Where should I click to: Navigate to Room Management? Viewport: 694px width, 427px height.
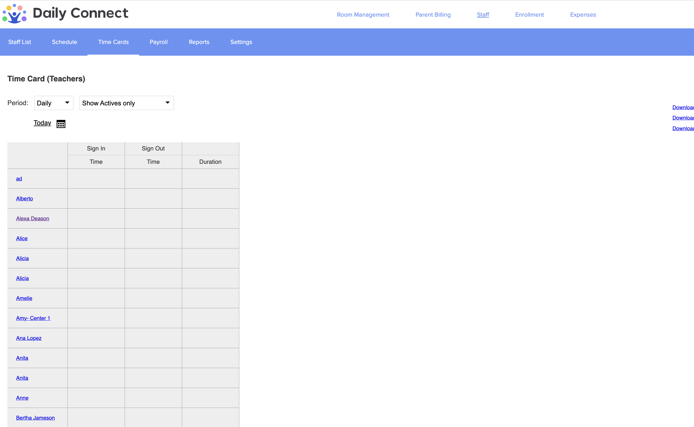tap(363, 15)
